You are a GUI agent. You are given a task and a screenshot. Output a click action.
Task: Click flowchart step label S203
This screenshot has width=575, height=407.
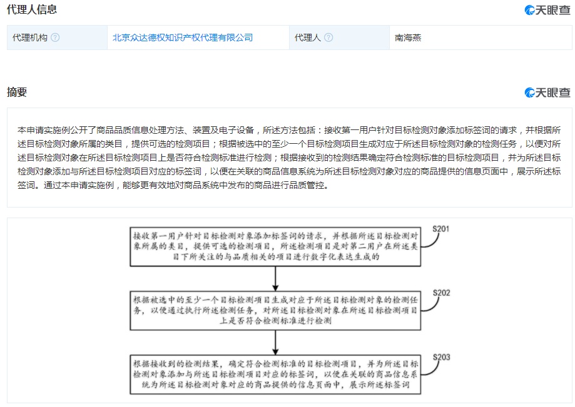point(441,357)
